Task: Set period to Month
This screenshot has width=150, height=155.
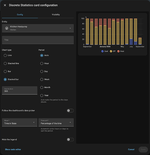Action: click(42, 87)
